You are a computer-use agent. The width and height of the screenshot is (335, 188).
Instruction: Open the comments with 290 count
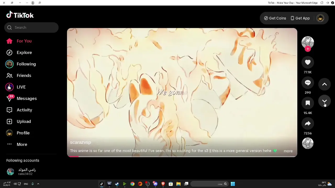coord(308,83)
